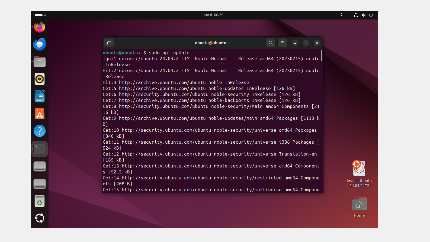Viewport: 430px width, 242px height.
Task: Select the Home folder desktop icon
Action: click(x=359, y=207)
